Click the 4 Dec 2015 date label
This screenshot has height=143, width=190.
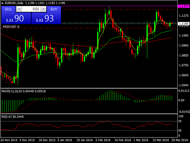[x=27, y=140]
